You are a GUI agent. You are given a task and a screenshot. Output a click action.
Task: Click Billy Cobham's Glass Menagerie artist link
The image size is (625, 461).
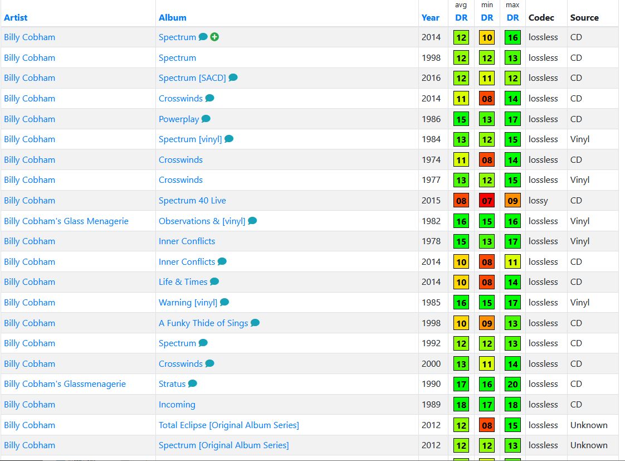[x=66, y=221]
